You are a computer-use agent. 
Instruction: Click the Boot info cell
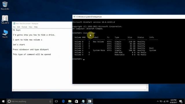click(151, 48)
